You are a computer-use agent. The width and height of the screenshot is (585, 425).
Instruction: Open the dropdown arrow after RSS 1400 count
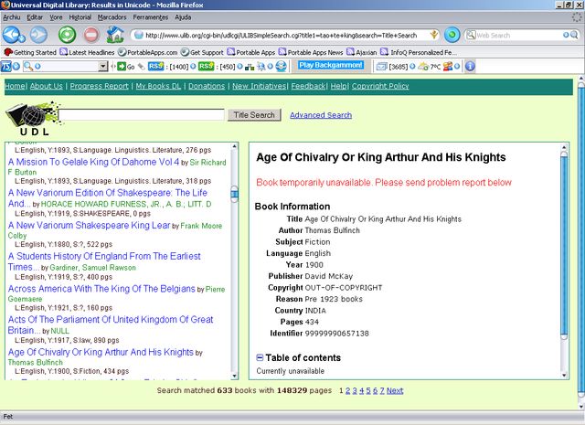[x=193, y=67]
